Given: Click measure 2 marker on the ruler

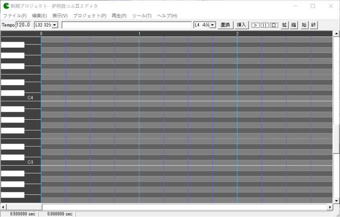Looking at the screenshot, I should [x=237, y=34].
